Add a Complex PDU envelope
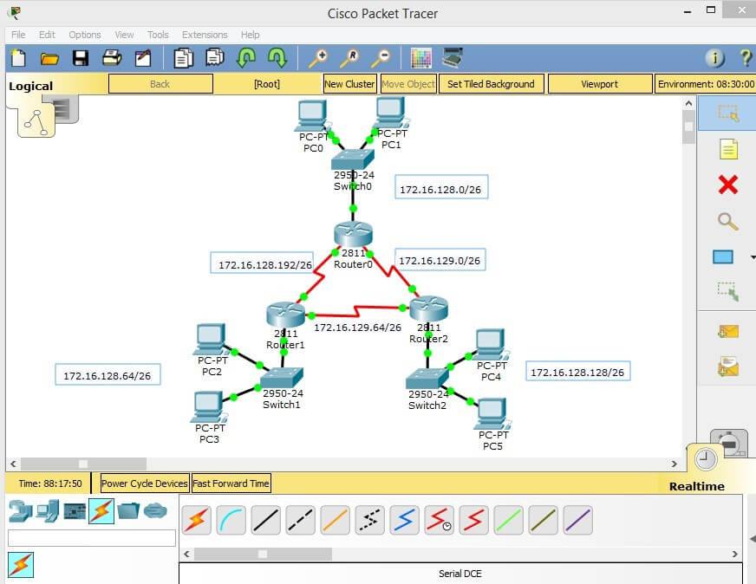Image resolution: width=756 pixels, height=584 pixels. 728,367
